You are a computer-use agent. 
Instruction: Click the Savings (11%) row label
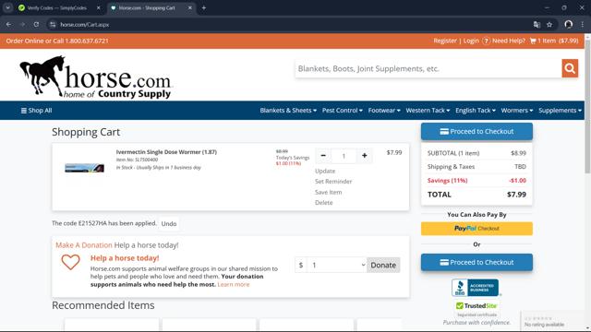pyautogui.click(x=447, y=181)
